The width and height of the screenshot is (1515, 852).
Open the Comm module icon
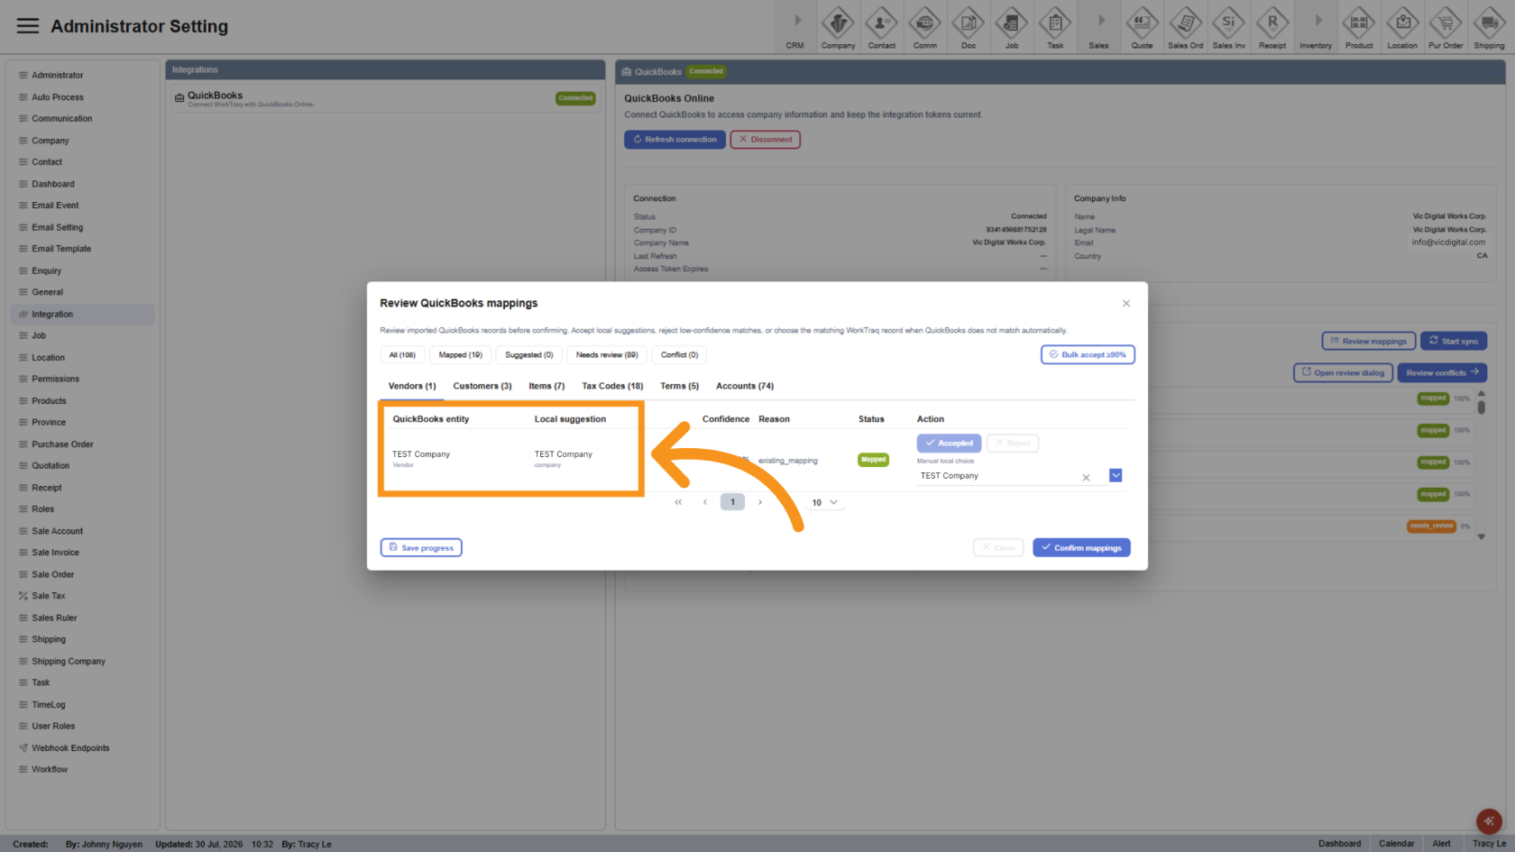click(x=925, y=27)
